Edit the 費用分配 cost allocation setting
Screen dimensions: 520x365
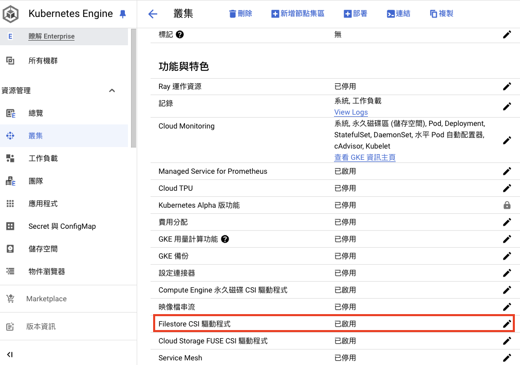pyautogui.click(x=507, y=222)
